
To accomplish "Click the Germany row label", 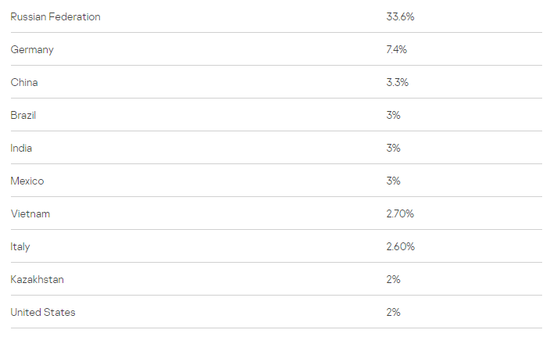I will tap(32, 50).
